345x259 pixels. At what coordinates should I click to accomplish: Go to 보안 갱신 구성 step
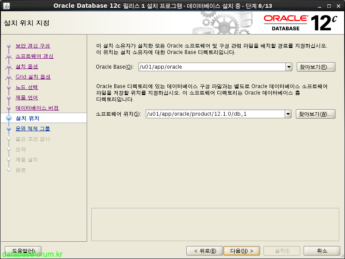click(33, 46)
